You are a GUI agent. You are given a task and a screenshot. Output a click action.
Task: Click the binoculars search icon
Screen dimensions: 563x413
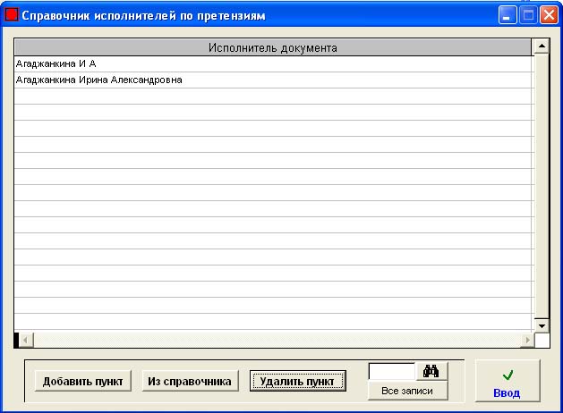[x=431, y=371]
